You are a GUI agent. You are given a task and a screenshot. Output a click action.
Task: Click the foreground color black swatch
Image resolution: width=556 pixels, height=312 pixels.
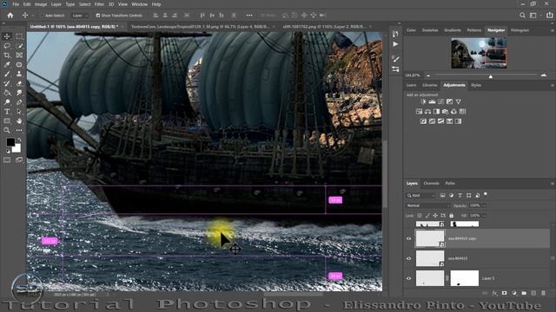(x=10, y=142)
